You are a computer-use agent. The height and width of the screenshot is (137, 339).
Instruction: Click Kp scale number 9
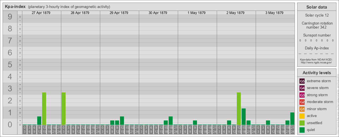pyautogui.click(x=10, y=17)
